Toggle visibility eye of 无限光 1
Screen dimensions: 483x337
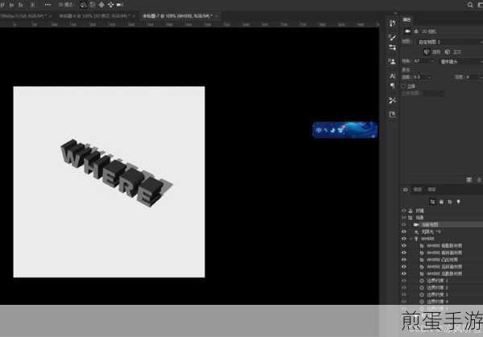point(403,232)
